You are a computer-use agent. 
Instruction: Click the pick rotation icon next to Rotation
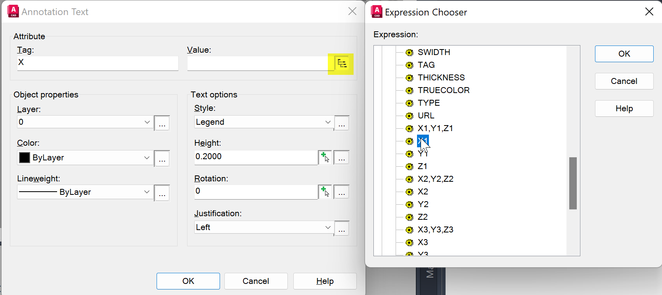click(325, 192)
